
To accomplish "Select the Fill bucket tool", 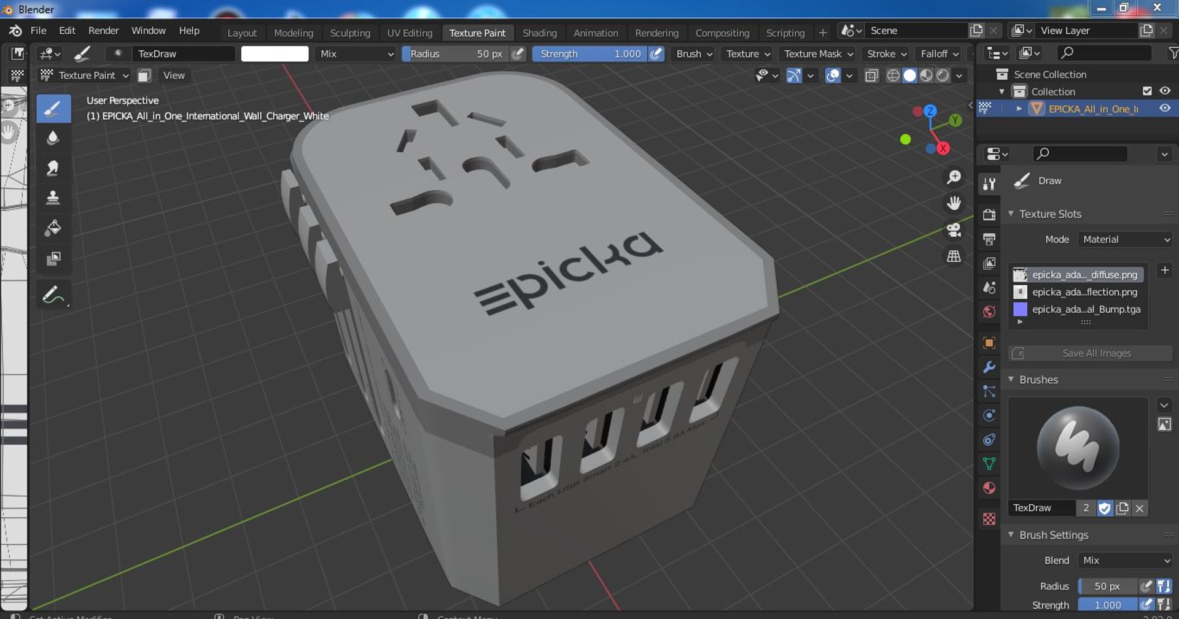I will [x=53, y=228].
